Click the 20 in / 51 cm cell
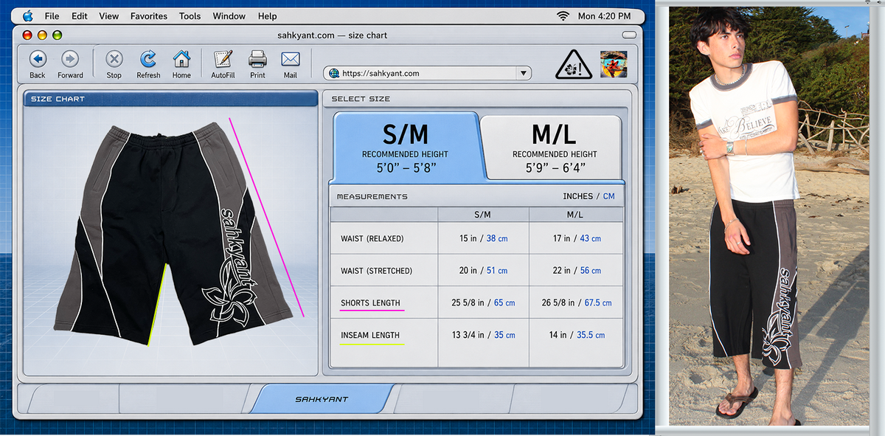 pos(483,271)
